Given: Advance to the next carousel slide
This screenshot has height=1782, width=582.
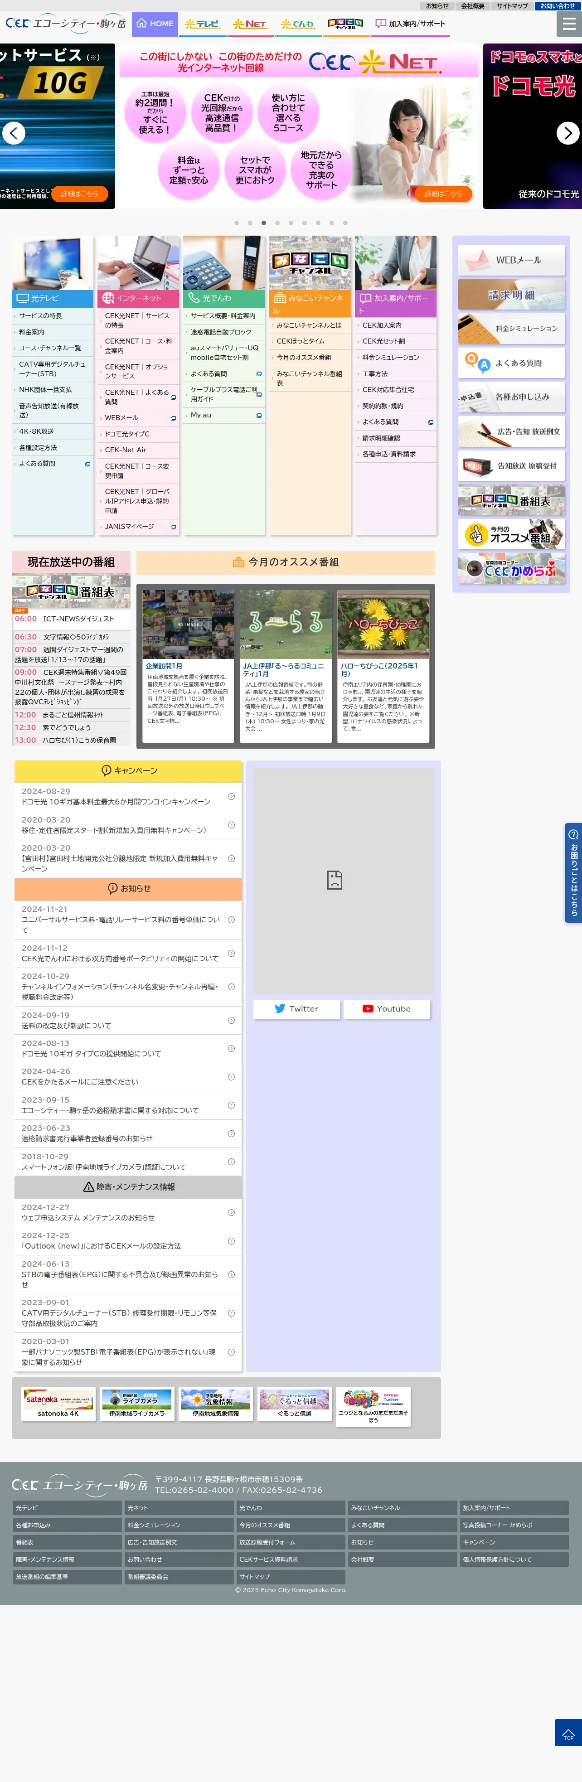Looking at the screenshot, I should coord(568,133).
